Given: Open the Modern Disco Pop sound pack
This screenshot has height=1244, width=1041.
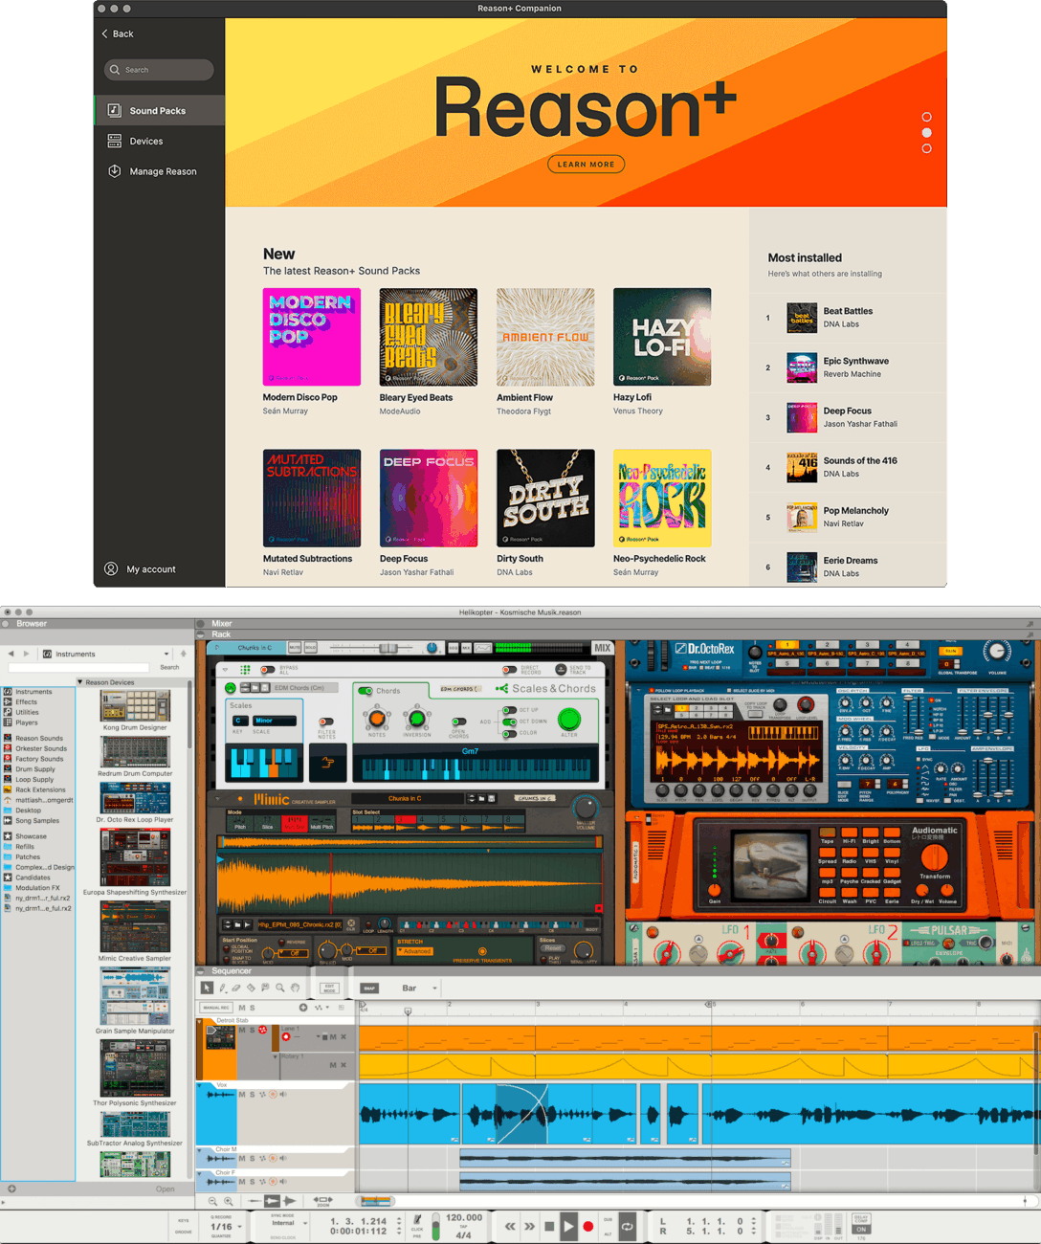Looking at the screenshot, I should (312, 337).
